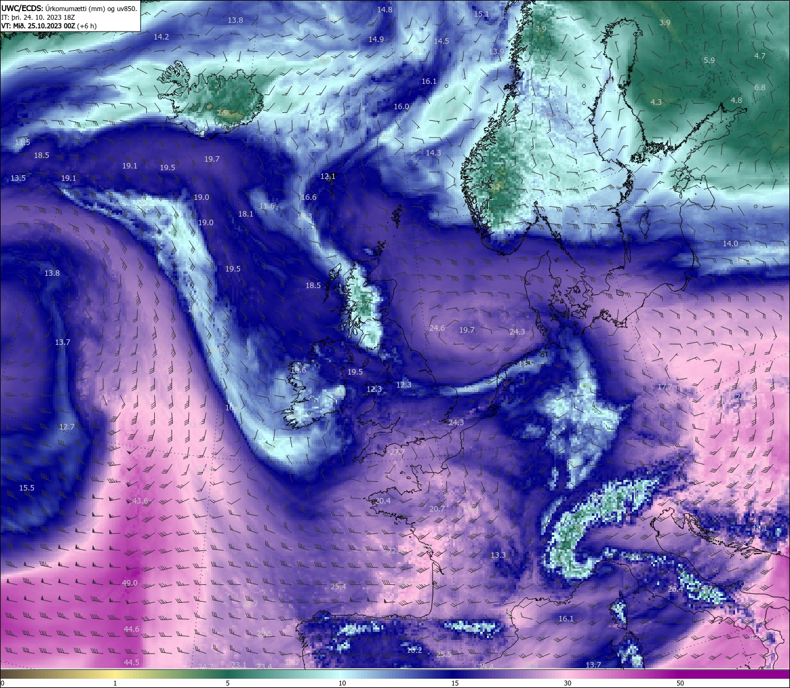Click the 44.5 value near the bottom edge
Viewport: 790px width, 688px height.
pyautogui.click(x=131, y=663)
